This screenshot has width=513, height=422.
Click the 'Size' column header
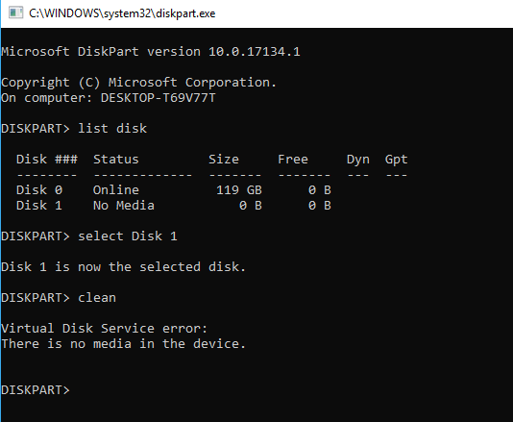point(224,160)
